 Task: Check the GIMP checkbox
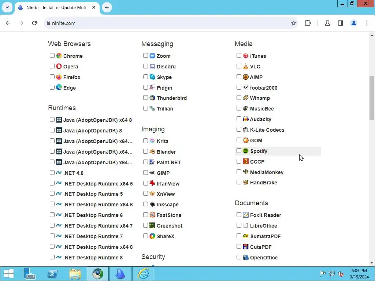145,173
